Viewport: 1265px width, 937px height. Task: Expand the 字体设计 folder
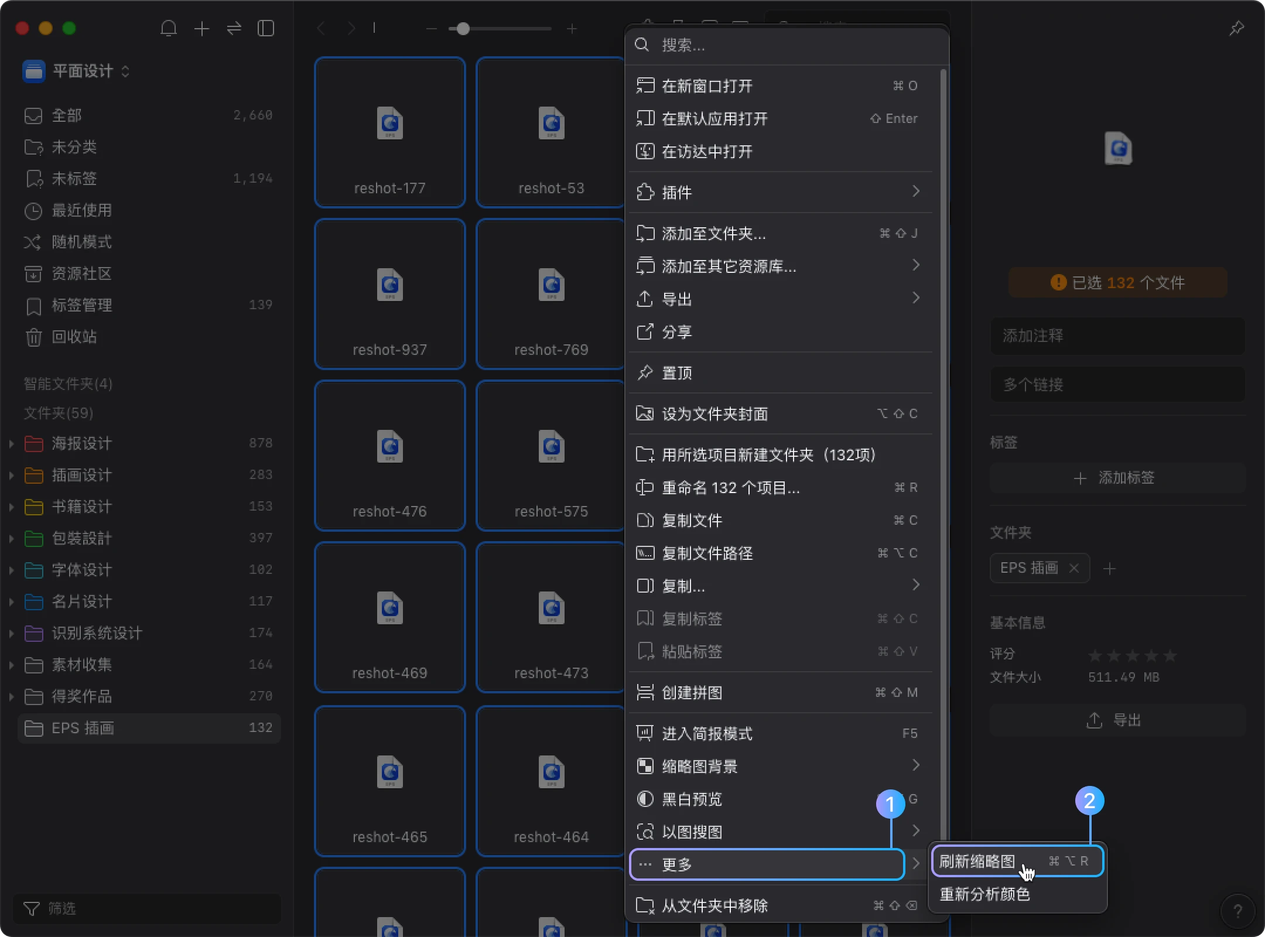click(x=11, y=570)
